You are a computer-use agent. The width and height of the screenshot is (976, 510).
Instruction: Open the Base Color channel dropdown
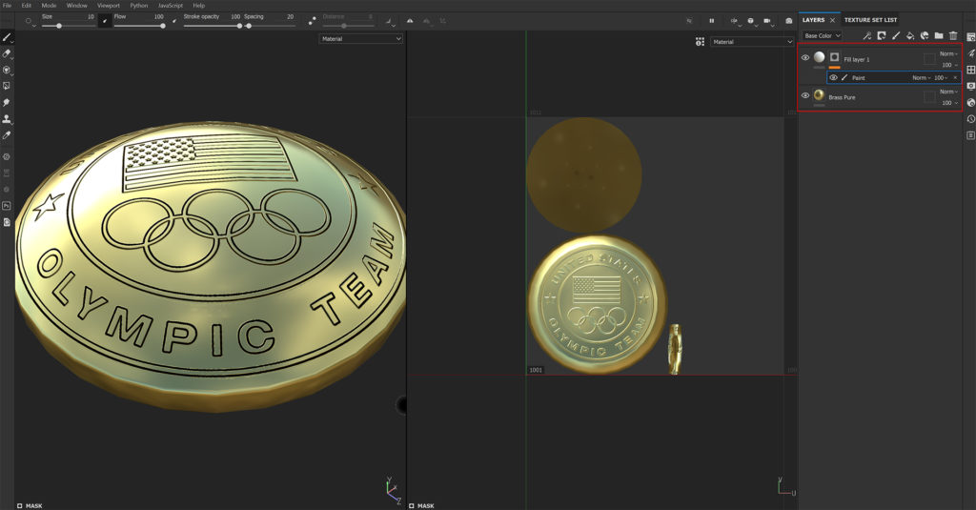(x=822, y=35)
